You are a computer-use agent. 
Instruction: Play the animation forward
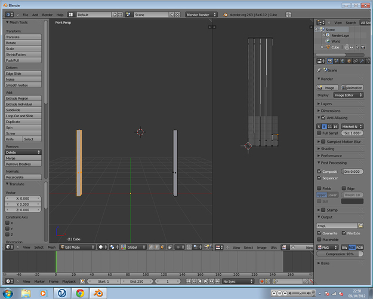tap(206, 281)
